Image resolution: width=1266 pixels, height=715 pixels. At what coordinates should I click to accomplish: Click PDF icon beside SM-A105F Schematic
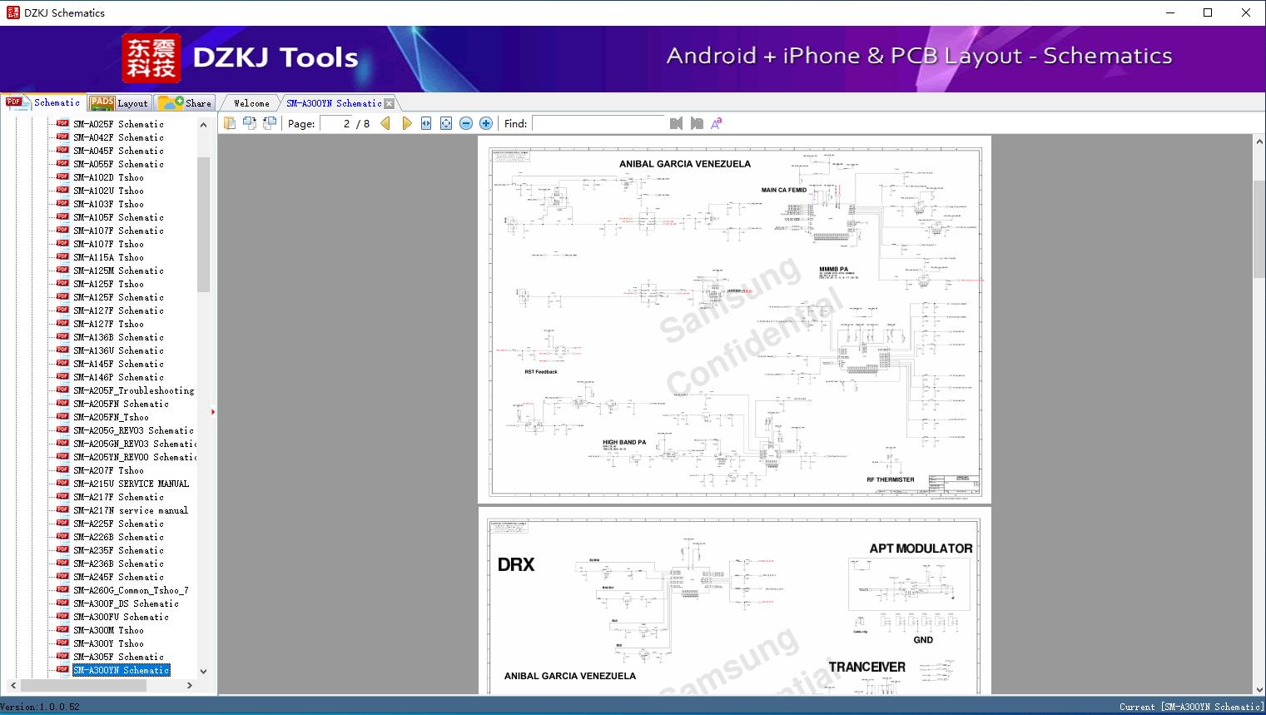click(x=62, y=217)
